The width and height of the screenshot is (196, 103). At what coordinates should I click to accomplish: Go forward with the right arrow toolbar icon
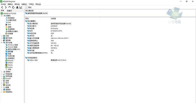6,7
